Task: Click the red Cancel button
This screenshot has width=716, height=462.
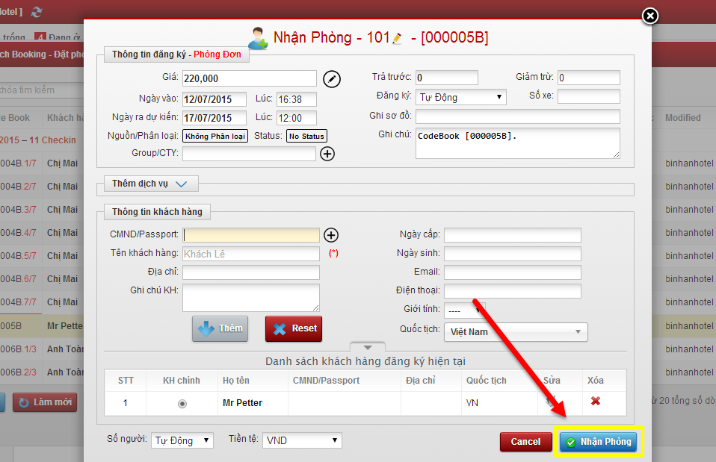Action: pos(525,442)
